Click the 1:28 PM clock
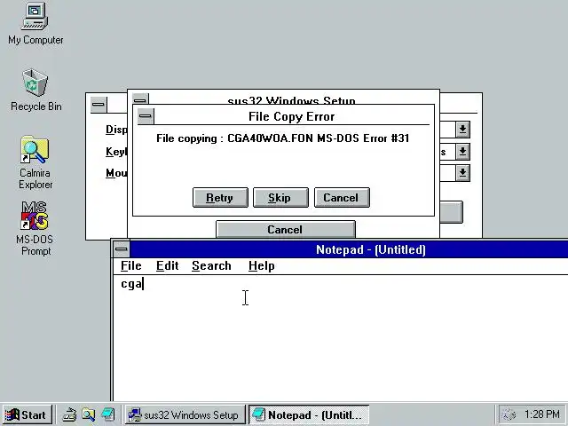The width and height of the screenshot is (568, 426). 541,414
